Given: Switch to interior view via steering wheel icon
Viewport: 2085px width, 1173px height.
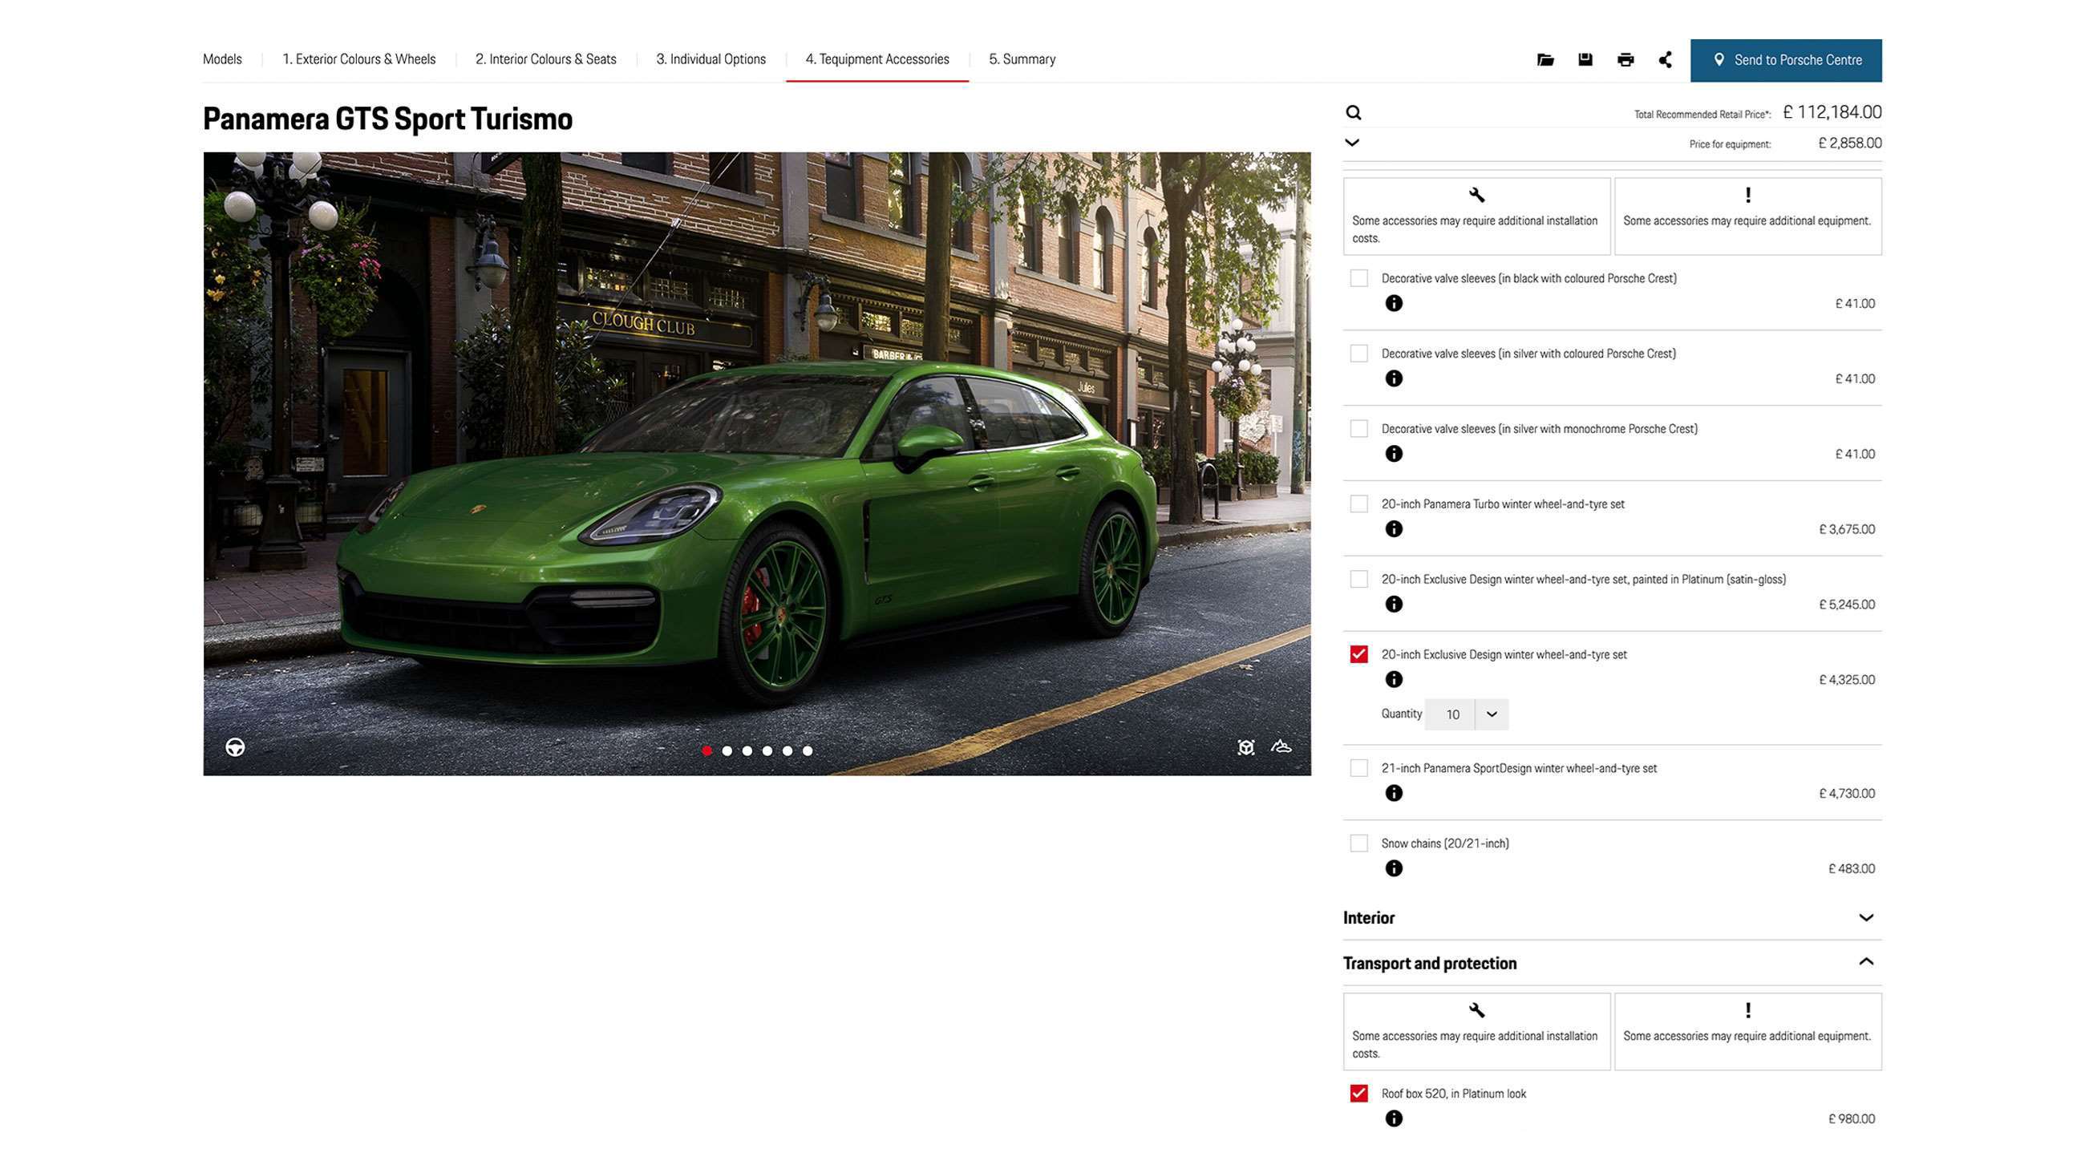Looking at the screenshot, I should (236, 748).
